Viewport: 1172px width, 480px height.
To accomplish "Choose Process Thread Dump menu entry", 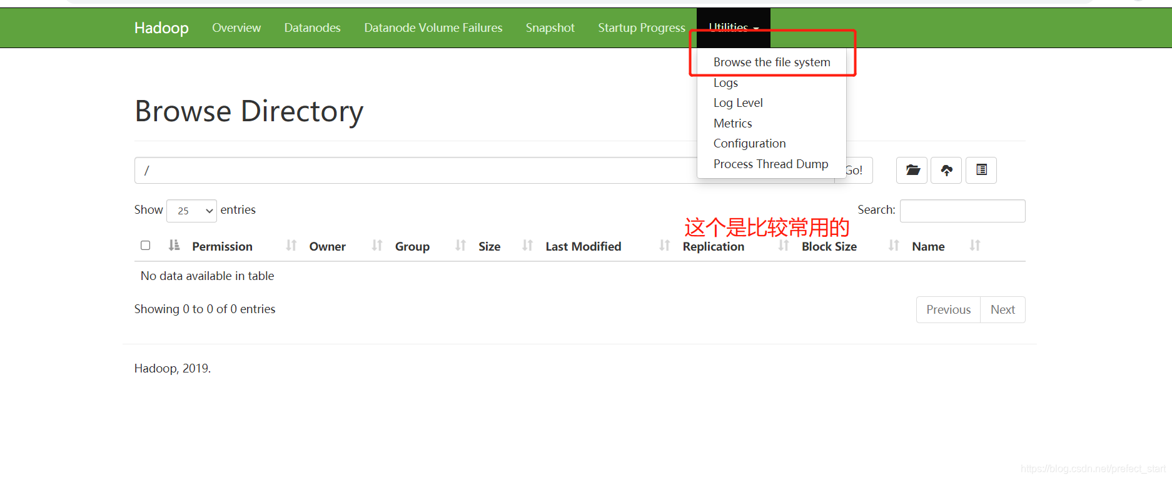I will click(x=770, y=164).
